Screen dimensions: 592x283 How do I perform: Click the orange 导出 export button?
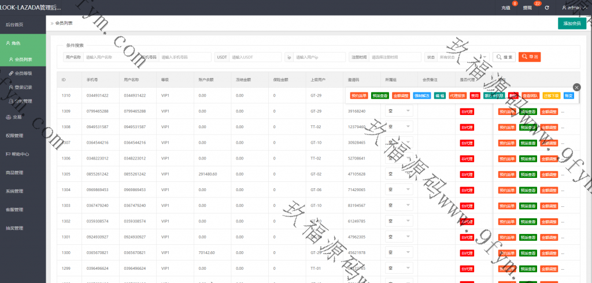[x=530, y=57]
